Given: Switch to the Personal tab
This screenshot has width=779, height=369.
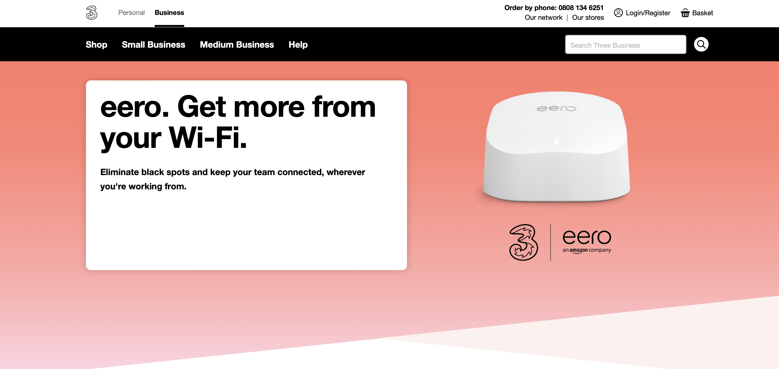Looking at the screenshot, I should pyautogui.click(x=131, y=13).
